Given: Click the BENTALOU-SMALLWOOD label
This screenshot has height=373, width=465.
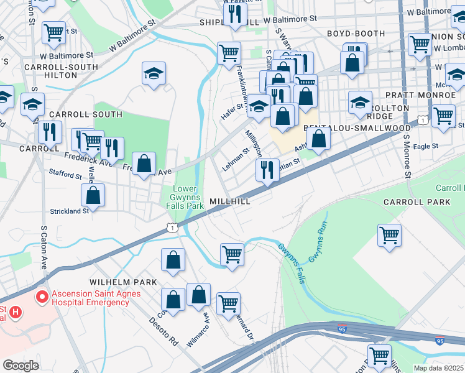Looking at the screenshot, I should coord(357,128).
